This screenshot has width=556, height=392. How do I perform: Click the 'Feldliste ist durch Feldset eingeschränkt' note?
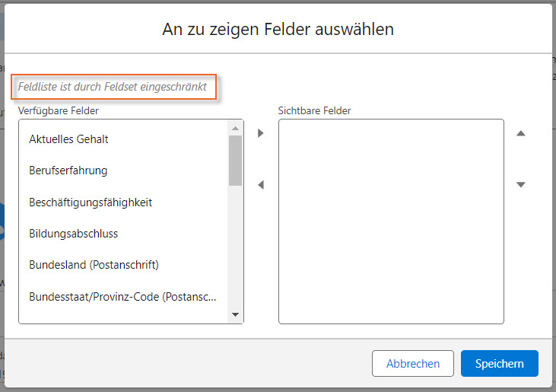[x=113, y=87]
